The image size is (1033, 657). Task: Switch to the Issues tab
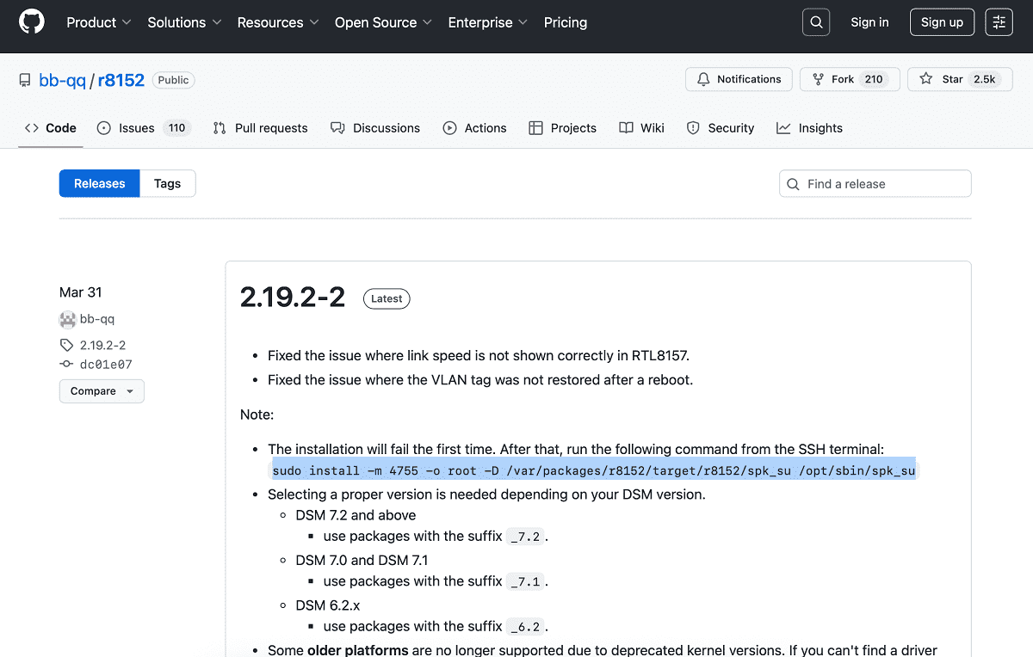point(141,128)
